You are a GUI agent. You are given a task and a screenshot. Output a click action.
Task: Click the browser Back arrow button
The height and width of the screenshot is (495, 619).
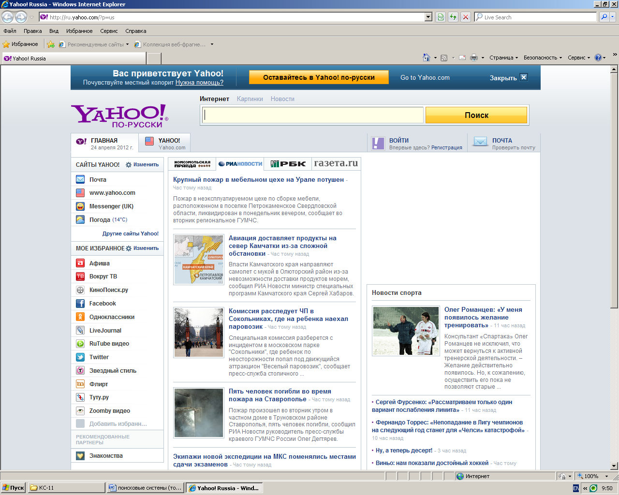click(7, 17)
